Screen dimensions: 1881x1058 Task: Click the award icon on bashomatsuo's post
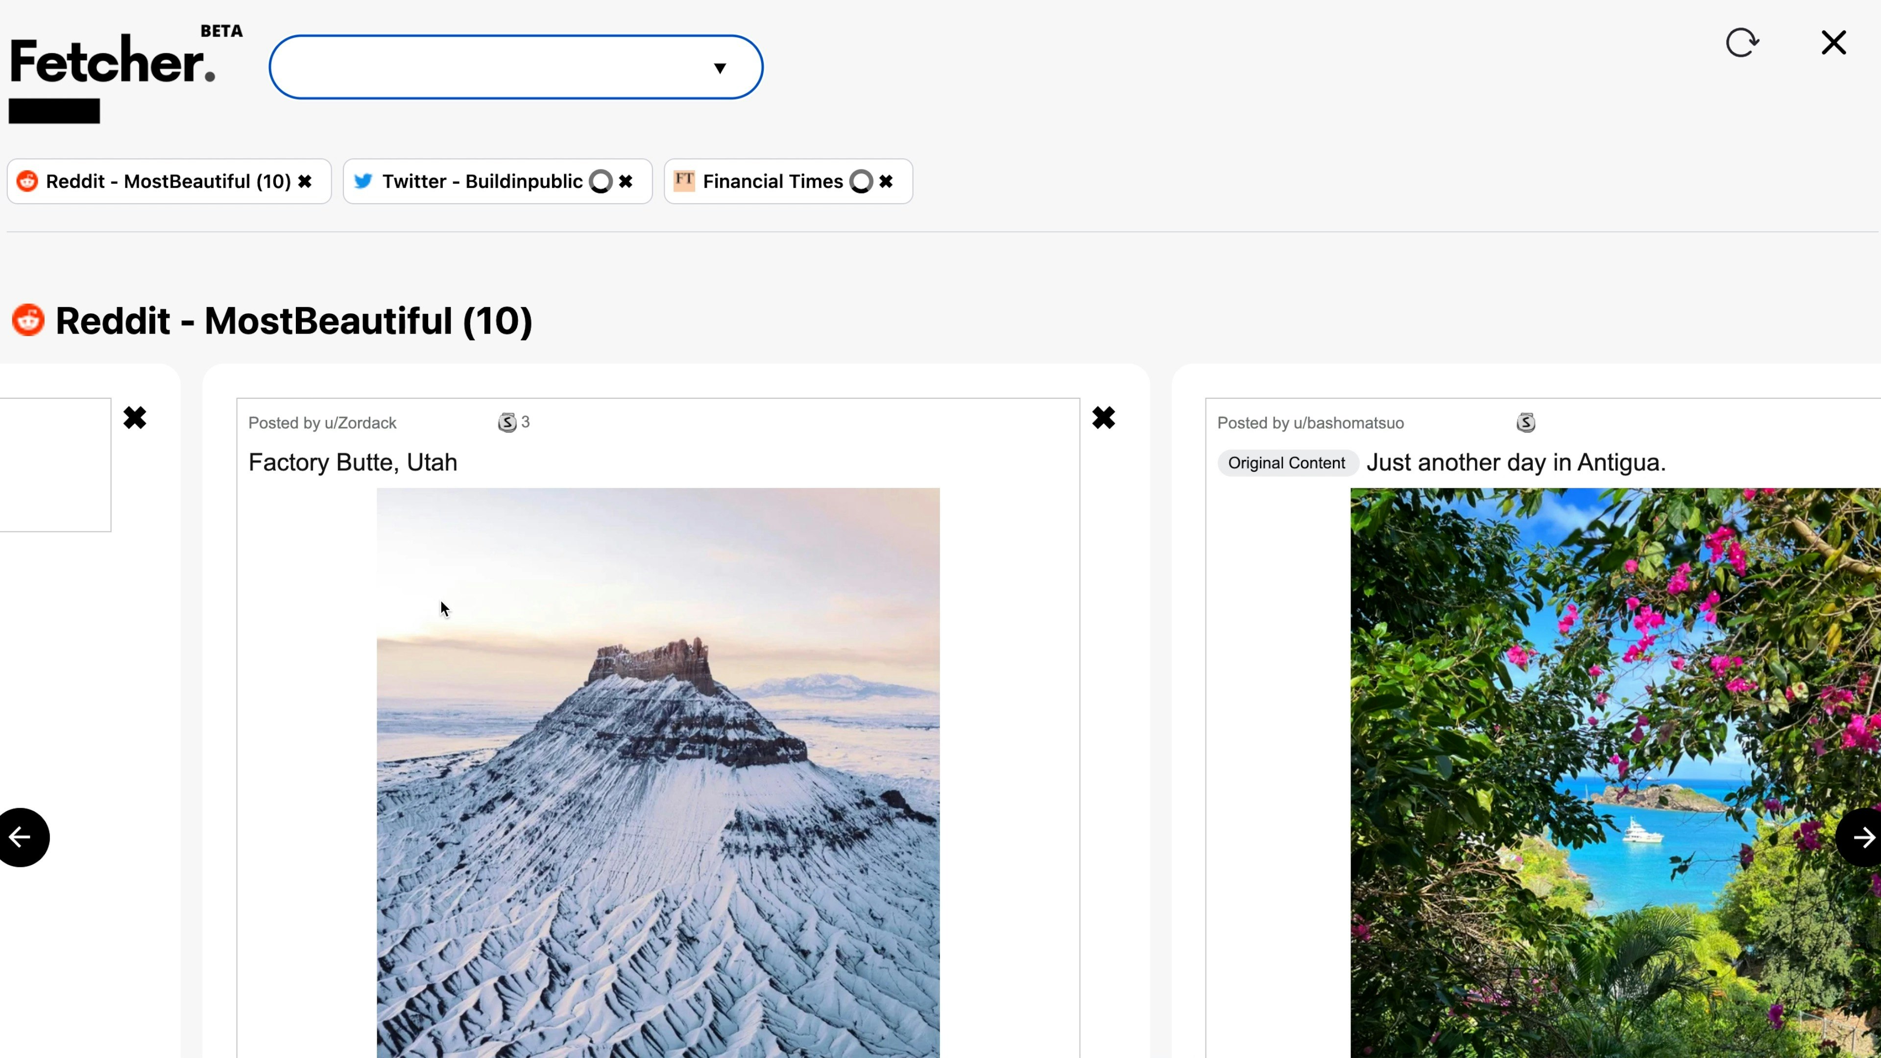1525,422
